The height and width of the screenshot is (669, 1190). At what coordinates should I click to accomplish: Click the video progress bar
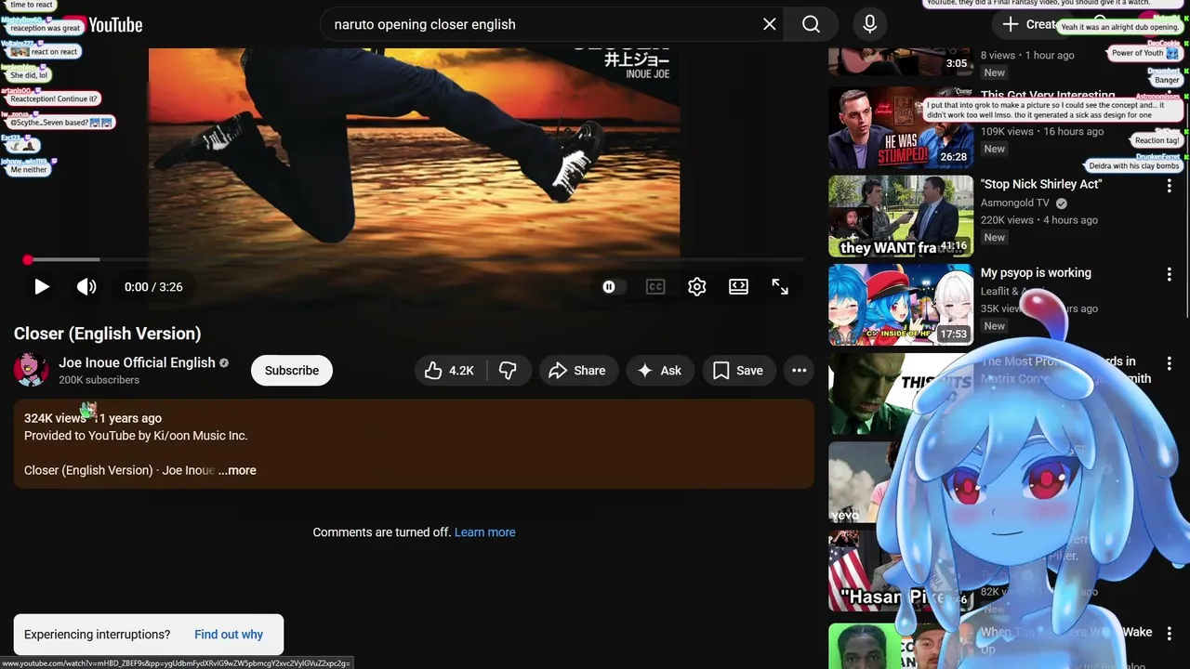(414, 259)
